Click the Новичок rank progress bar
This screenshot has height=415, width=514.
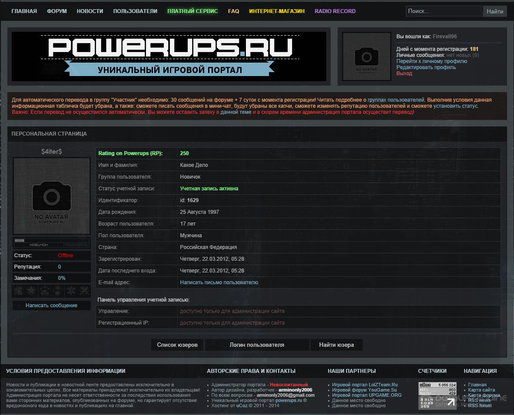51,242
